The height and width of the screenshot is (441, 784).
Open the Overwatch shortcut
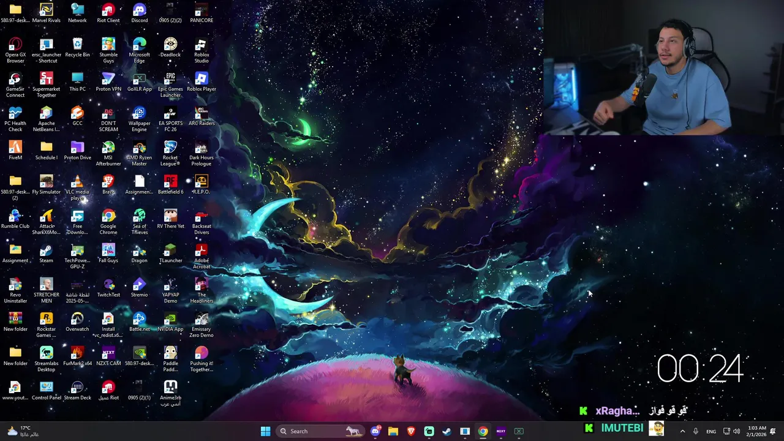click(77, 322)
